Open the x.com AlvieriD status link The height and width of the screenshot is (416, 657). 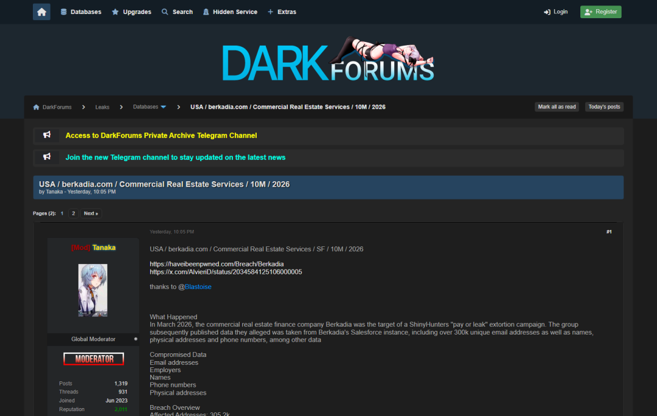[x=226, y=272]
